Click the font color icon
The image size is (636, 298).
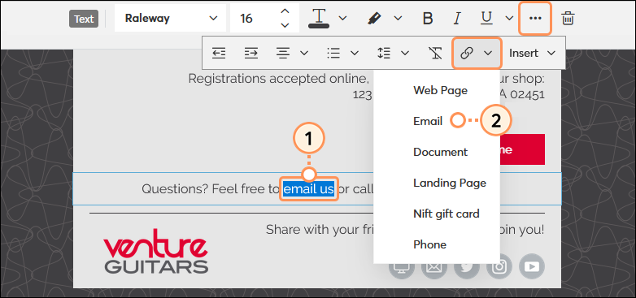pyautogui.click(x=320, y=18)
